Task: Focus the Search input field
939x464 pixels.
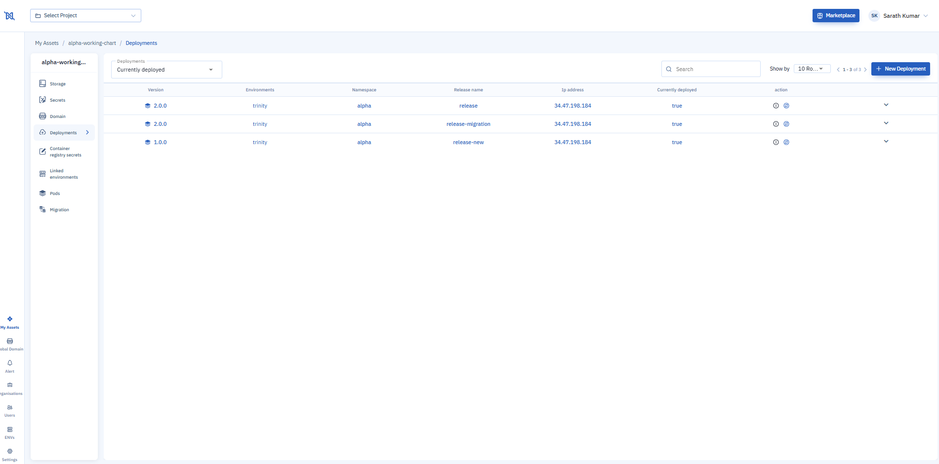Action: pyautogui.click(x=711, y=69)
